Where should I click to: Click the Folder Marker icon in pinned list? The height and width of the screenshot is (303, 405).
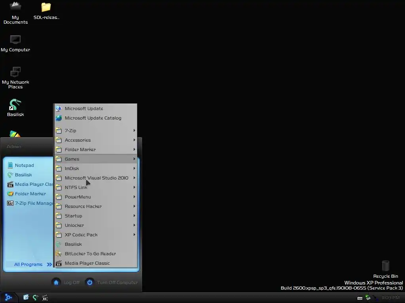click(x=10, y=194)
